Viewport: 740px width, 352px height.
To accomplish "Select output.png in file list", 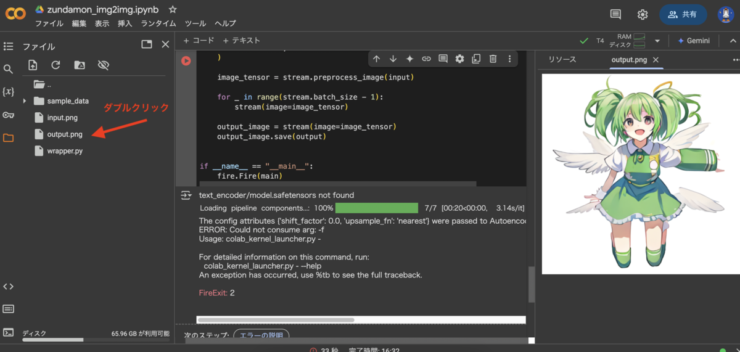I will pyautogui.click(x=65, y=134).
